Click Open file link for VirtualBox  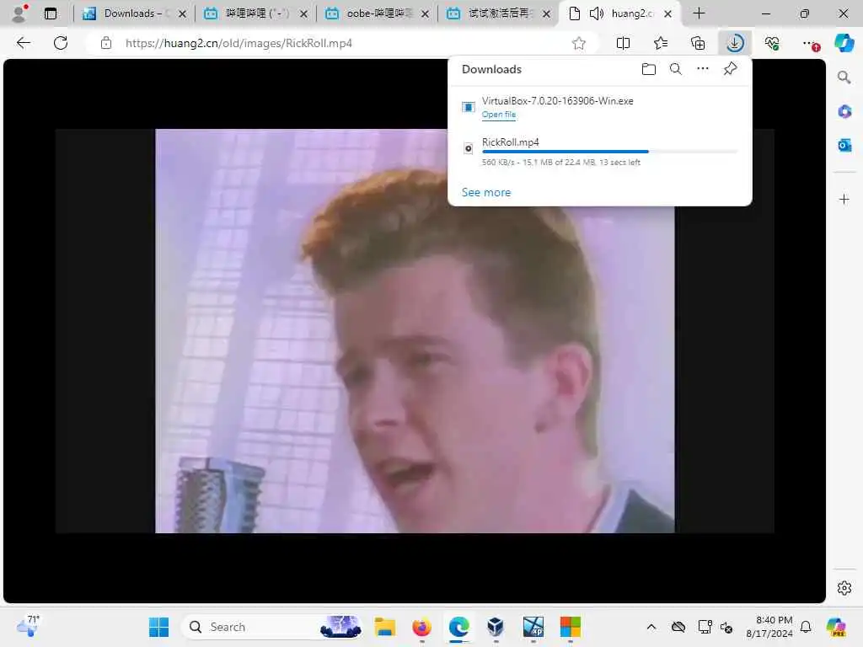[499, 115]
